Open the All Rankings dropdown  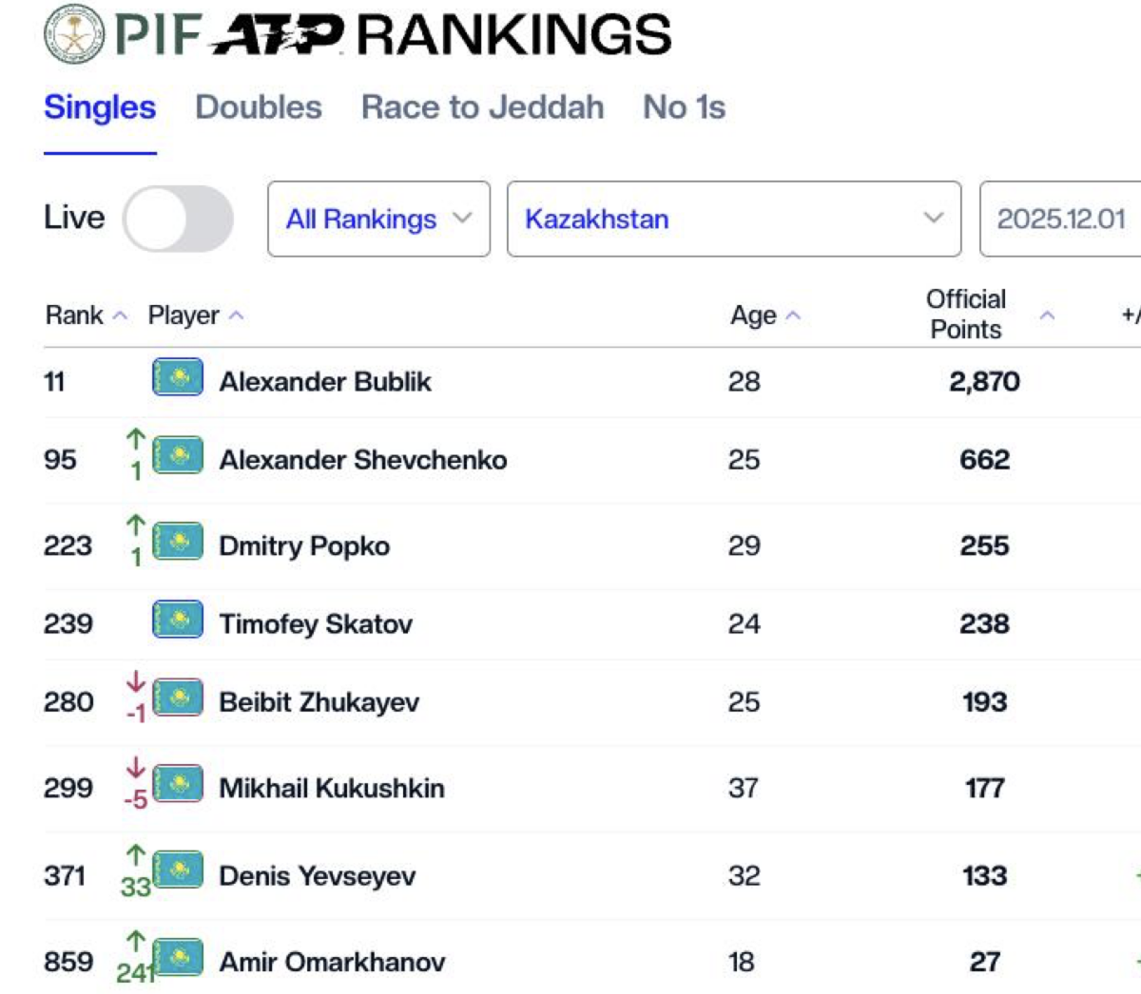point(378,219)
